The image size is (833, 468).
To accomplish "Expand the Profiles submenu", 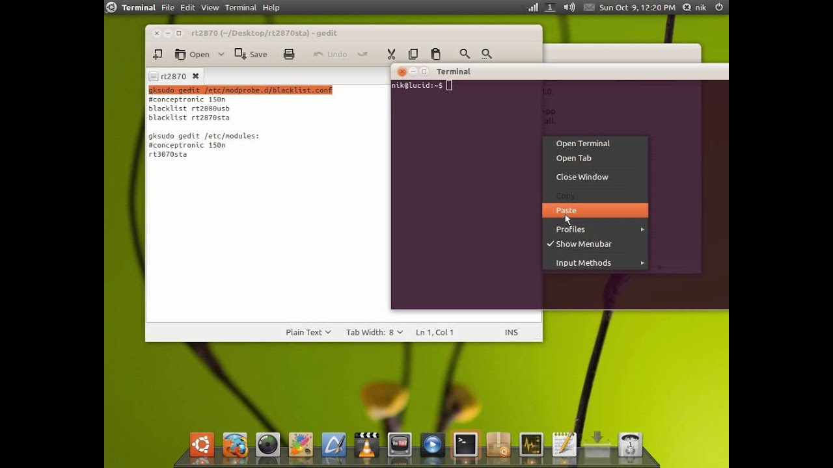I will coord(595,229).
